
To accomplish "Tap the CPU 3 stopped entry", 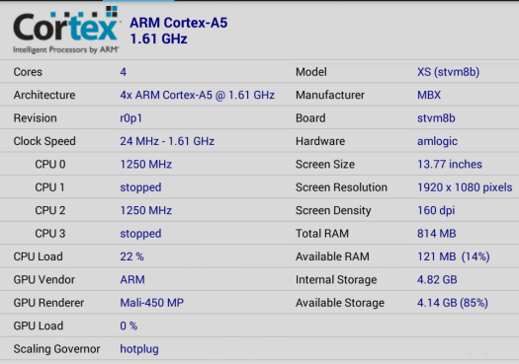I will (x=140, y=234).
